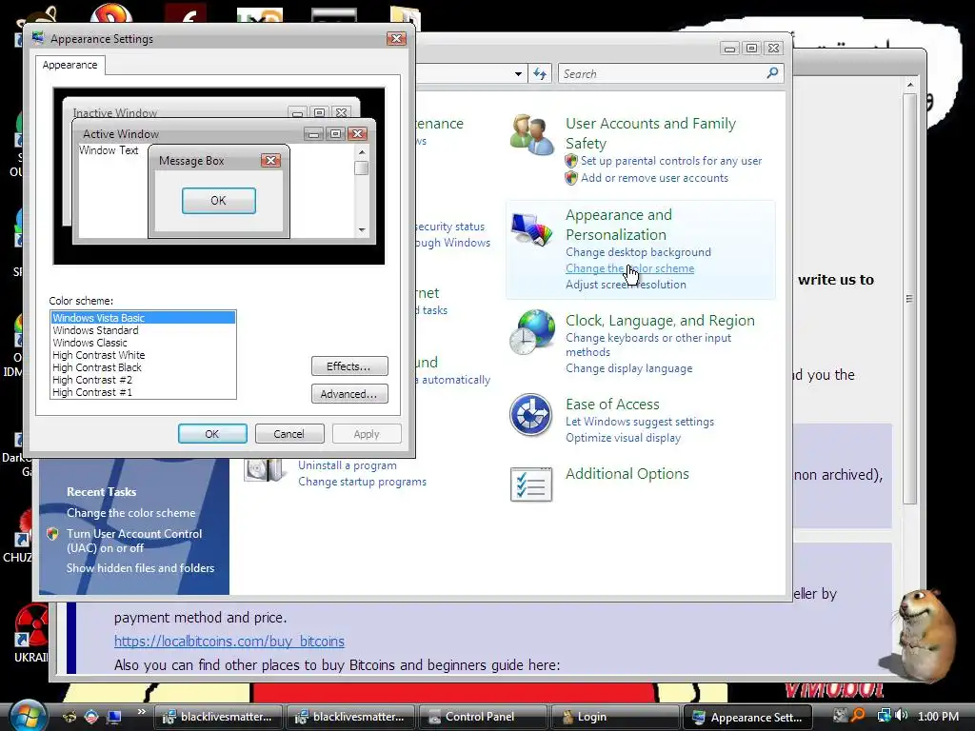Select High Contrast #1 scheme
975x731 pixels.
coord(92,392)
